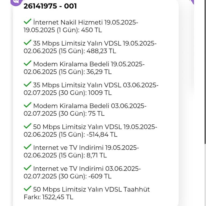The height and width of the screenshot is (206, 206).
Task: Tap the Modem Kiralama Bedeli 36,29 TL line
Action: tap(84, 68)
